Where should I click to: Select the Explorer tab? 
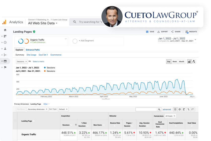tap(19, 50)
